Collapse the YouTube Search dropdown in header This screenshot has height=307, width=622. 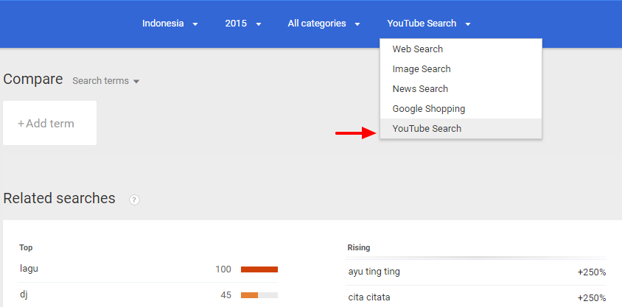[429, 24]
